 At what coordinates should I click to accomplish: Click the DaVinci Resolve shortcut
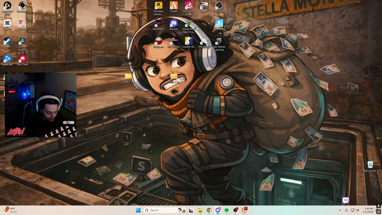click(22, 44)
